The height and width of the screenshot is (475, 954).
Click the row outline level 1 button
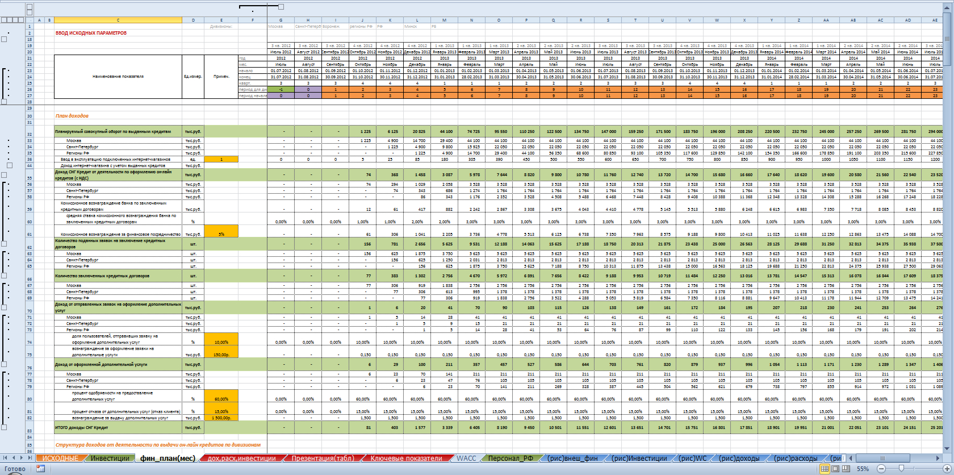[4, 20]
